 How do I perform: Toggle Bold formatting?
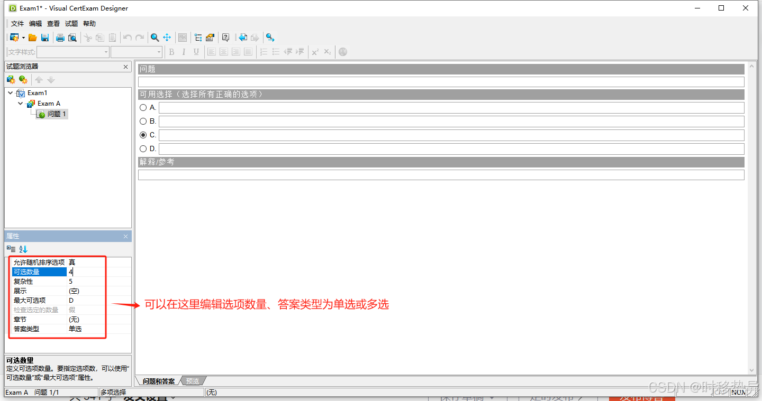171,52
